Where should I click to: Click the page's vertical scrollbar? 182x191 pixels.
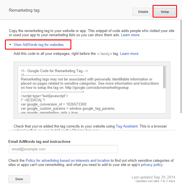[x=181, y=67]
